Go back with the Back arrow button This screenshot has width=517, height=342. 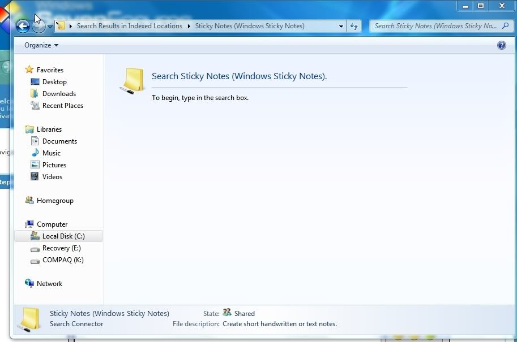(23, 26)
